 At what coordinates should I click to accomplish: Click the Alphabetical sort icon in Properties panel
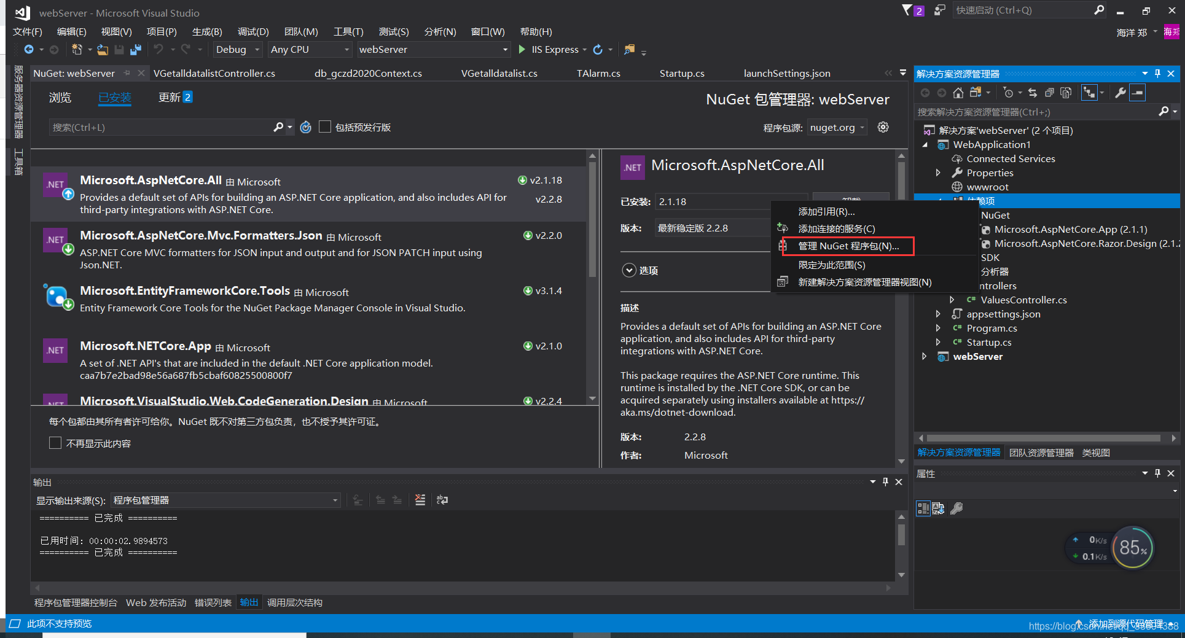(938, 508)
